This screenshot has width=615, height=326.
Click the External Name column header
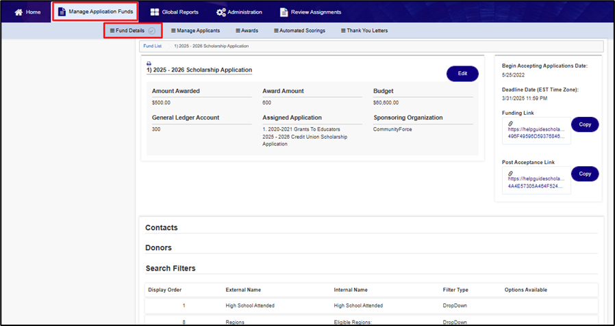point(243,290)
